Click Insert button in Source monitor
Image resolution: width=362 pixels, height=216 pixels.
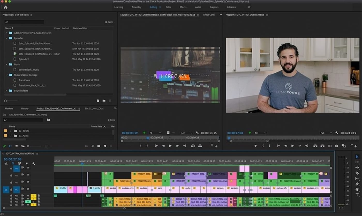pyautogui.click(x=193, y=146)
